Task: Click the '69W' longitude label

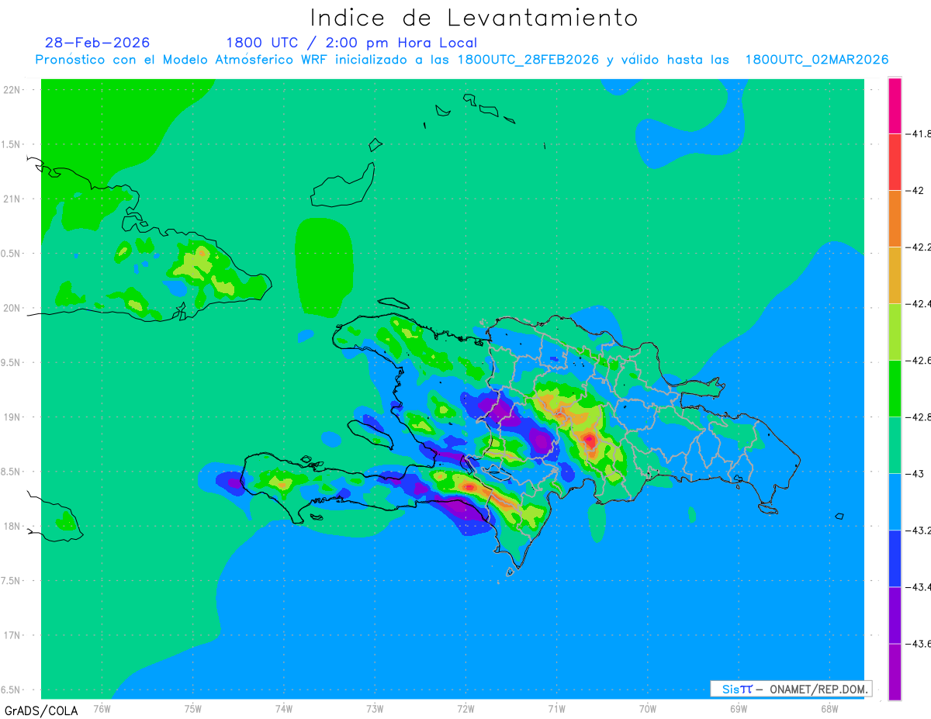Action: click(739, 708)
